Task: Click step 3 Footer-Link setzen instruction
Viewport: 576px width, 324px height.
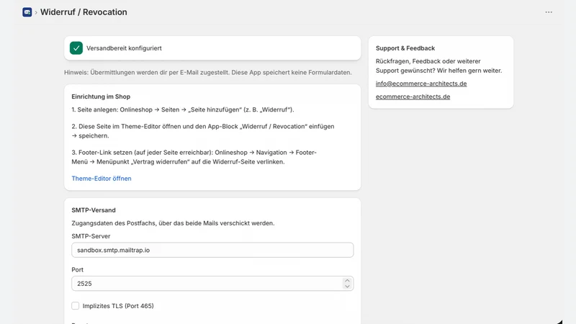Action: click(x=194, y=157)
